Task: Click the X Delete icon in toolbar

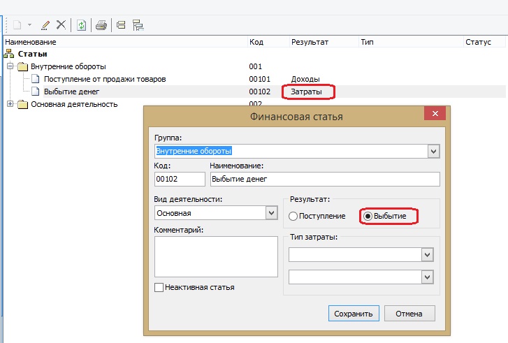Action: pos(61,25)
